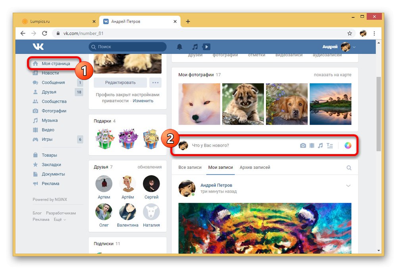Viewport: 397px width, 269px height.
Task: Click the Редактировать button
Action: tap(120, 82)
